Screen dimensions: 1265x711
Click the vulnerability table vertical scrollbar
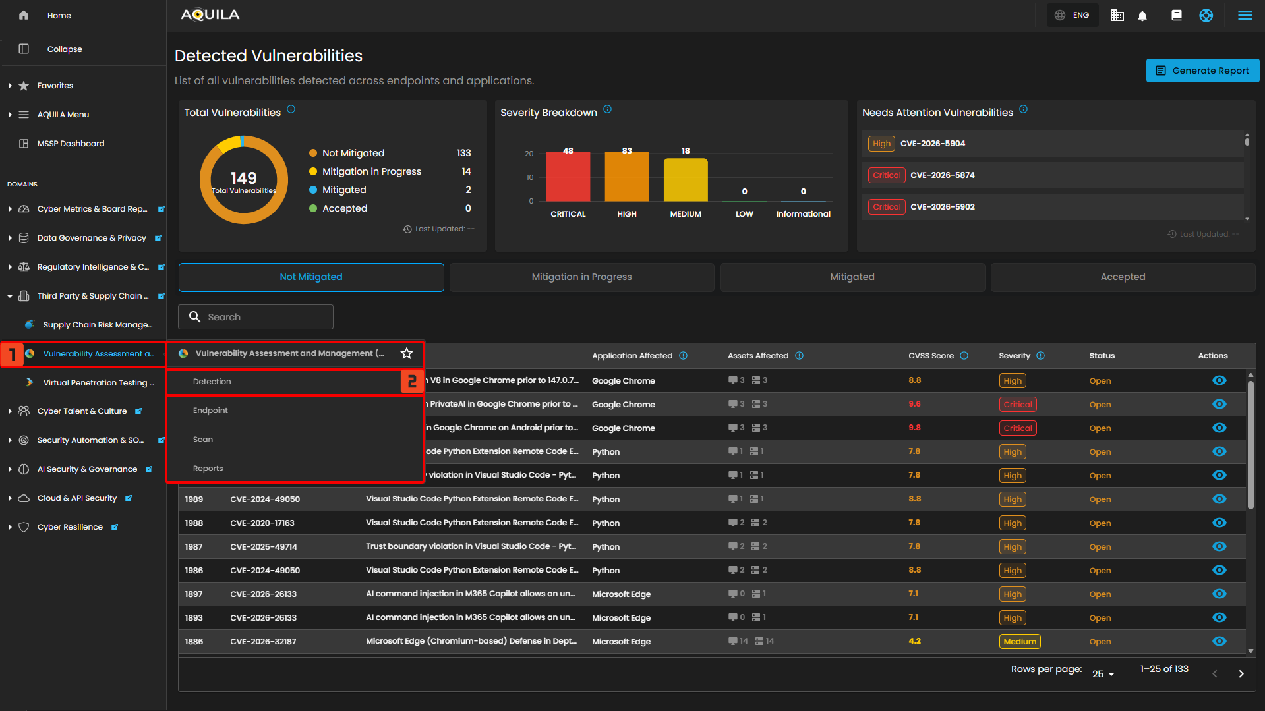click(1250, 445)
